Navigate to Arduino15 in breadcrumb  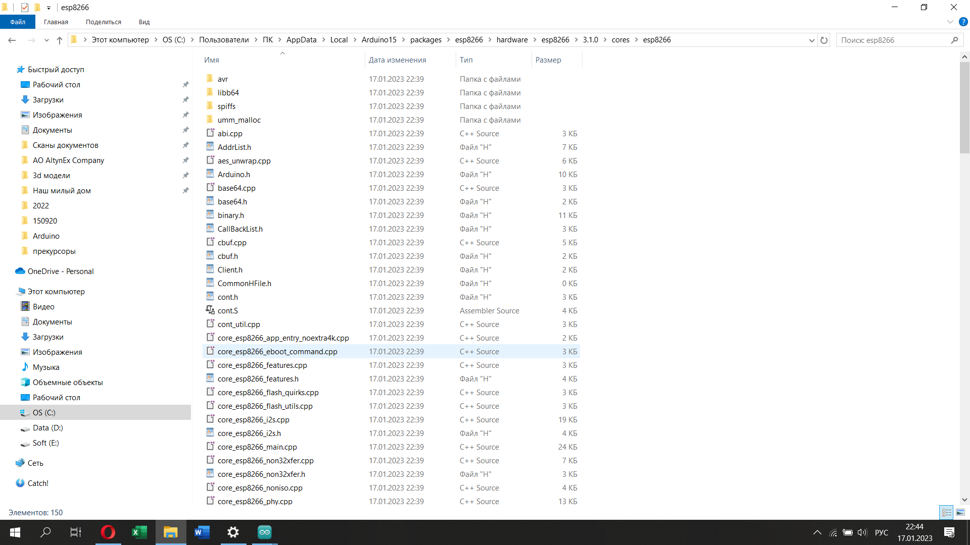pos(379,40)
